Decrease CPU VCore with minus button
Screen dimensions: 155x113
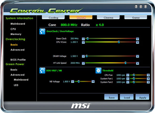click(x=83, y=42)
